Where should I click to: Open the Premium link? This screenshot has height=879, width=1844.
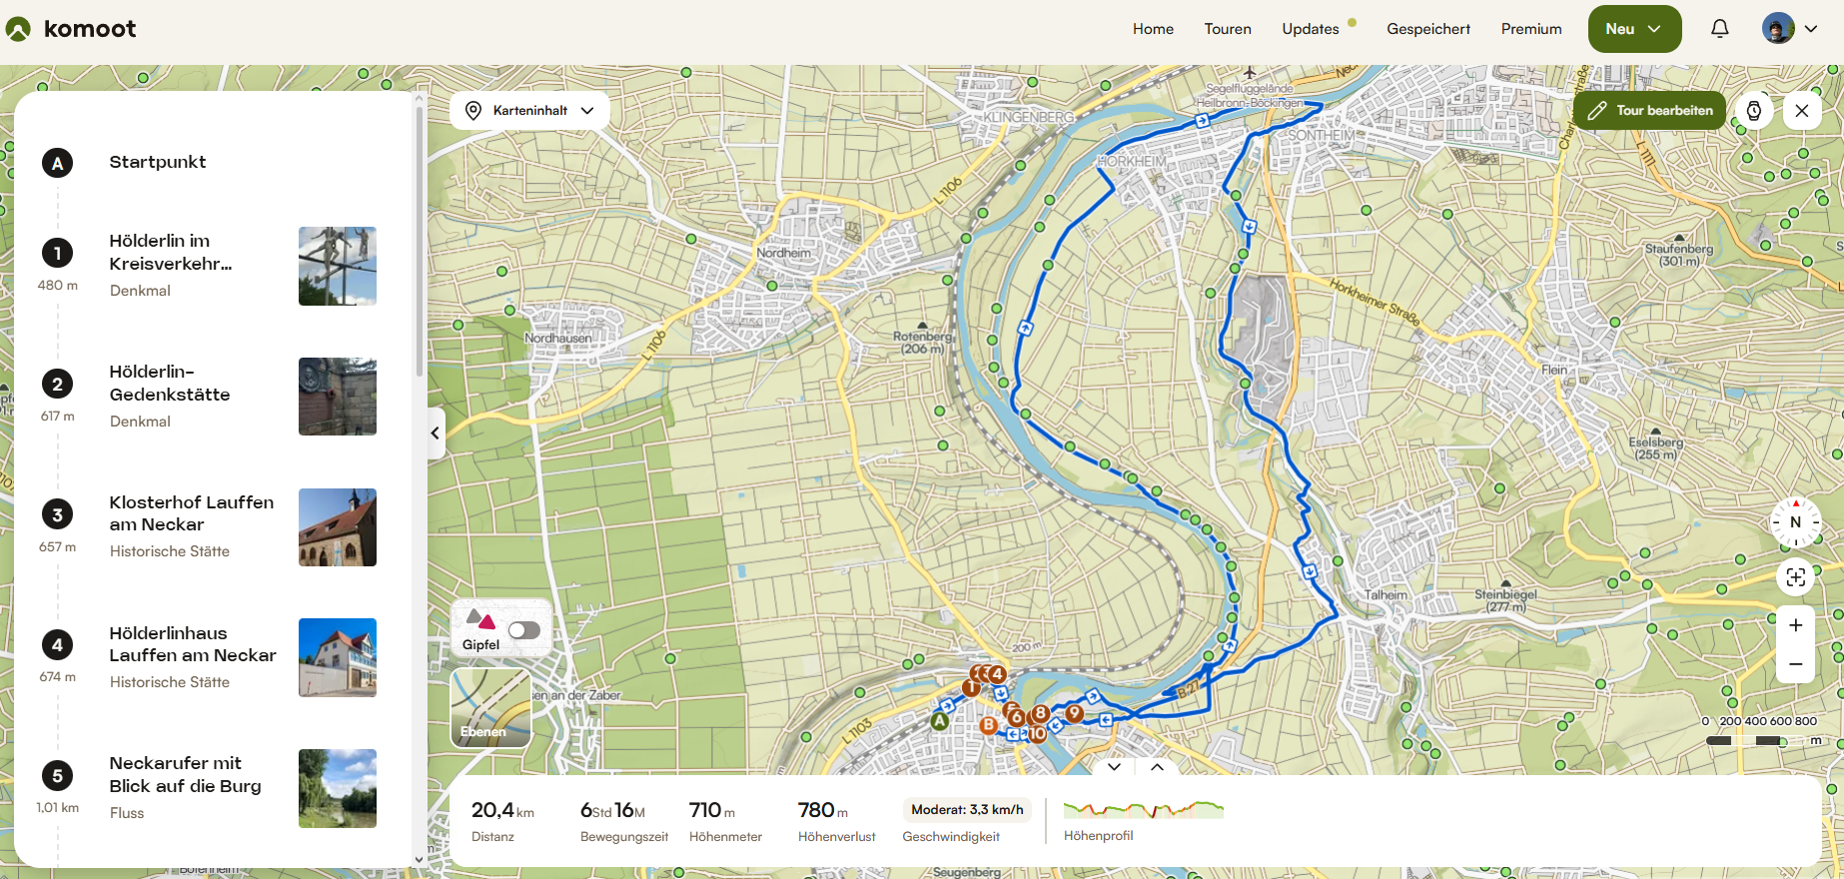tap(1530, 29)
